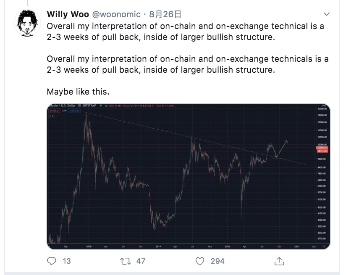Viewport: 346px width, 275px height.
Task: Open the @woonomic handle link
Action: (116, 15)
